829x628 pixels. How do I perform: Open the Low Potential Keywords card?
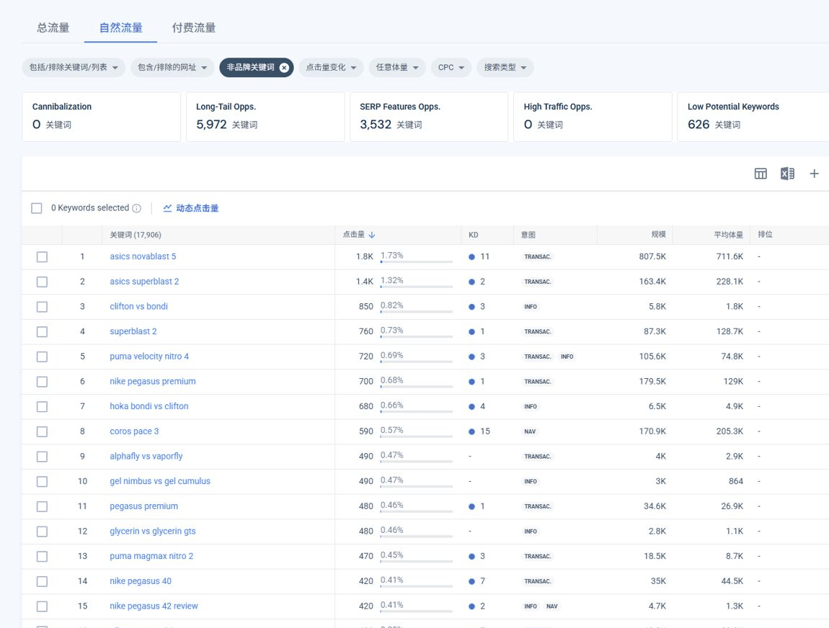753,117
